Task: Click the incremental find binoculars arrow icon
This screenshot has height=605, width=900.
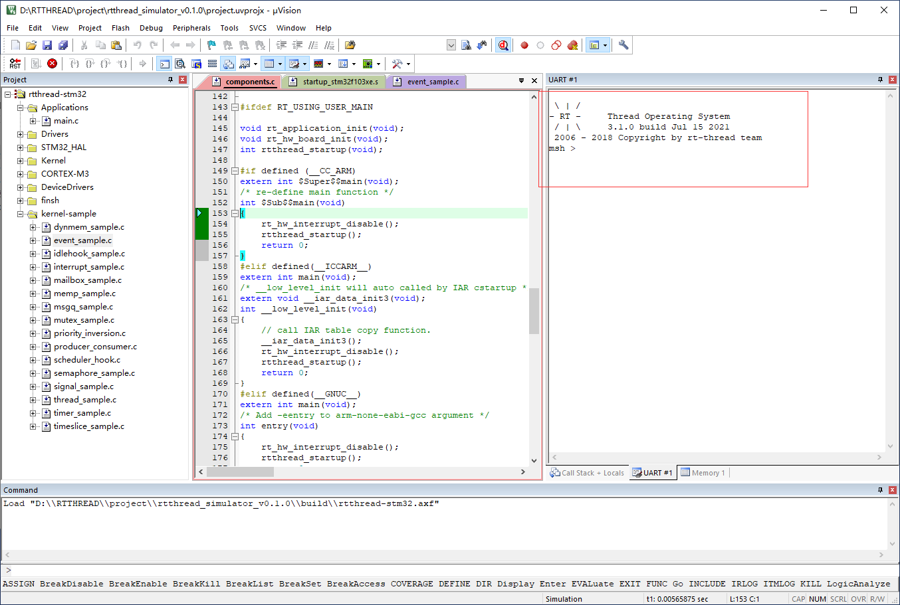Action: point(482,45)
